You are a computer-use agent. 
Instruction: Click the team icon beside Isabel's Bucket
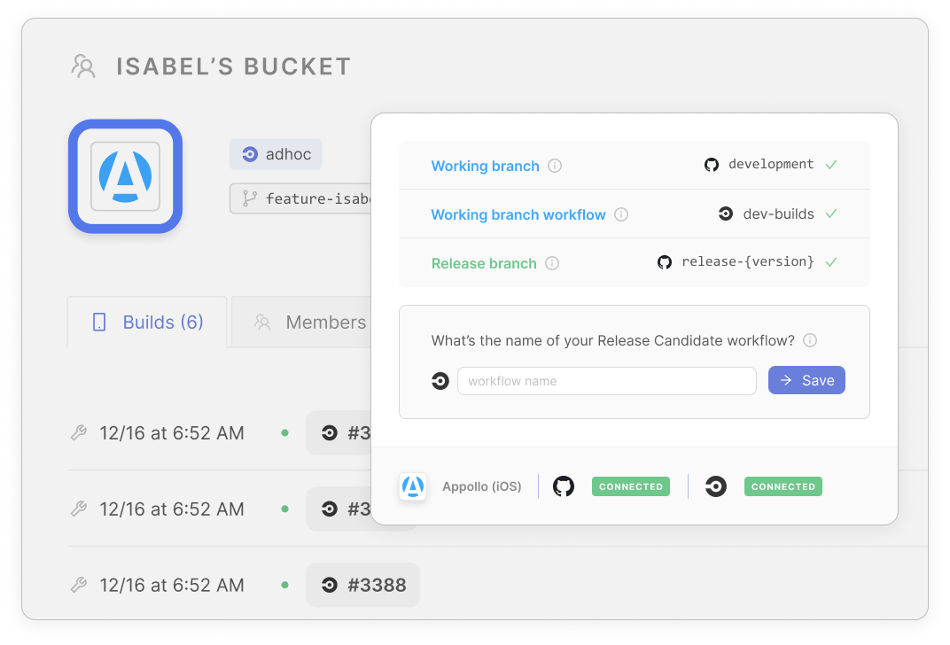tap(83, 66)
